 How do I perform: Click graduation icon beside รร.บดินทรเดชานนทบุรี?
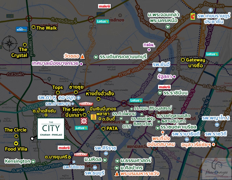click(96, 57)
